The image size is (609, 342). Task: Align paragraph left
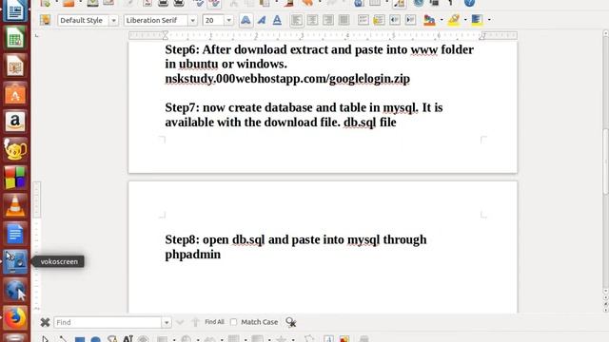click(x=297, y=20)
